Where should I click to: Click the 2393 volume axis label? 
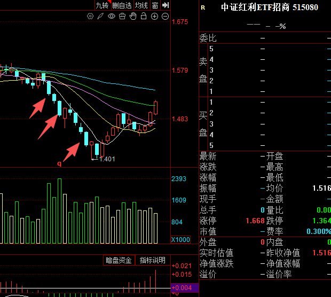[x=179, y=179]
